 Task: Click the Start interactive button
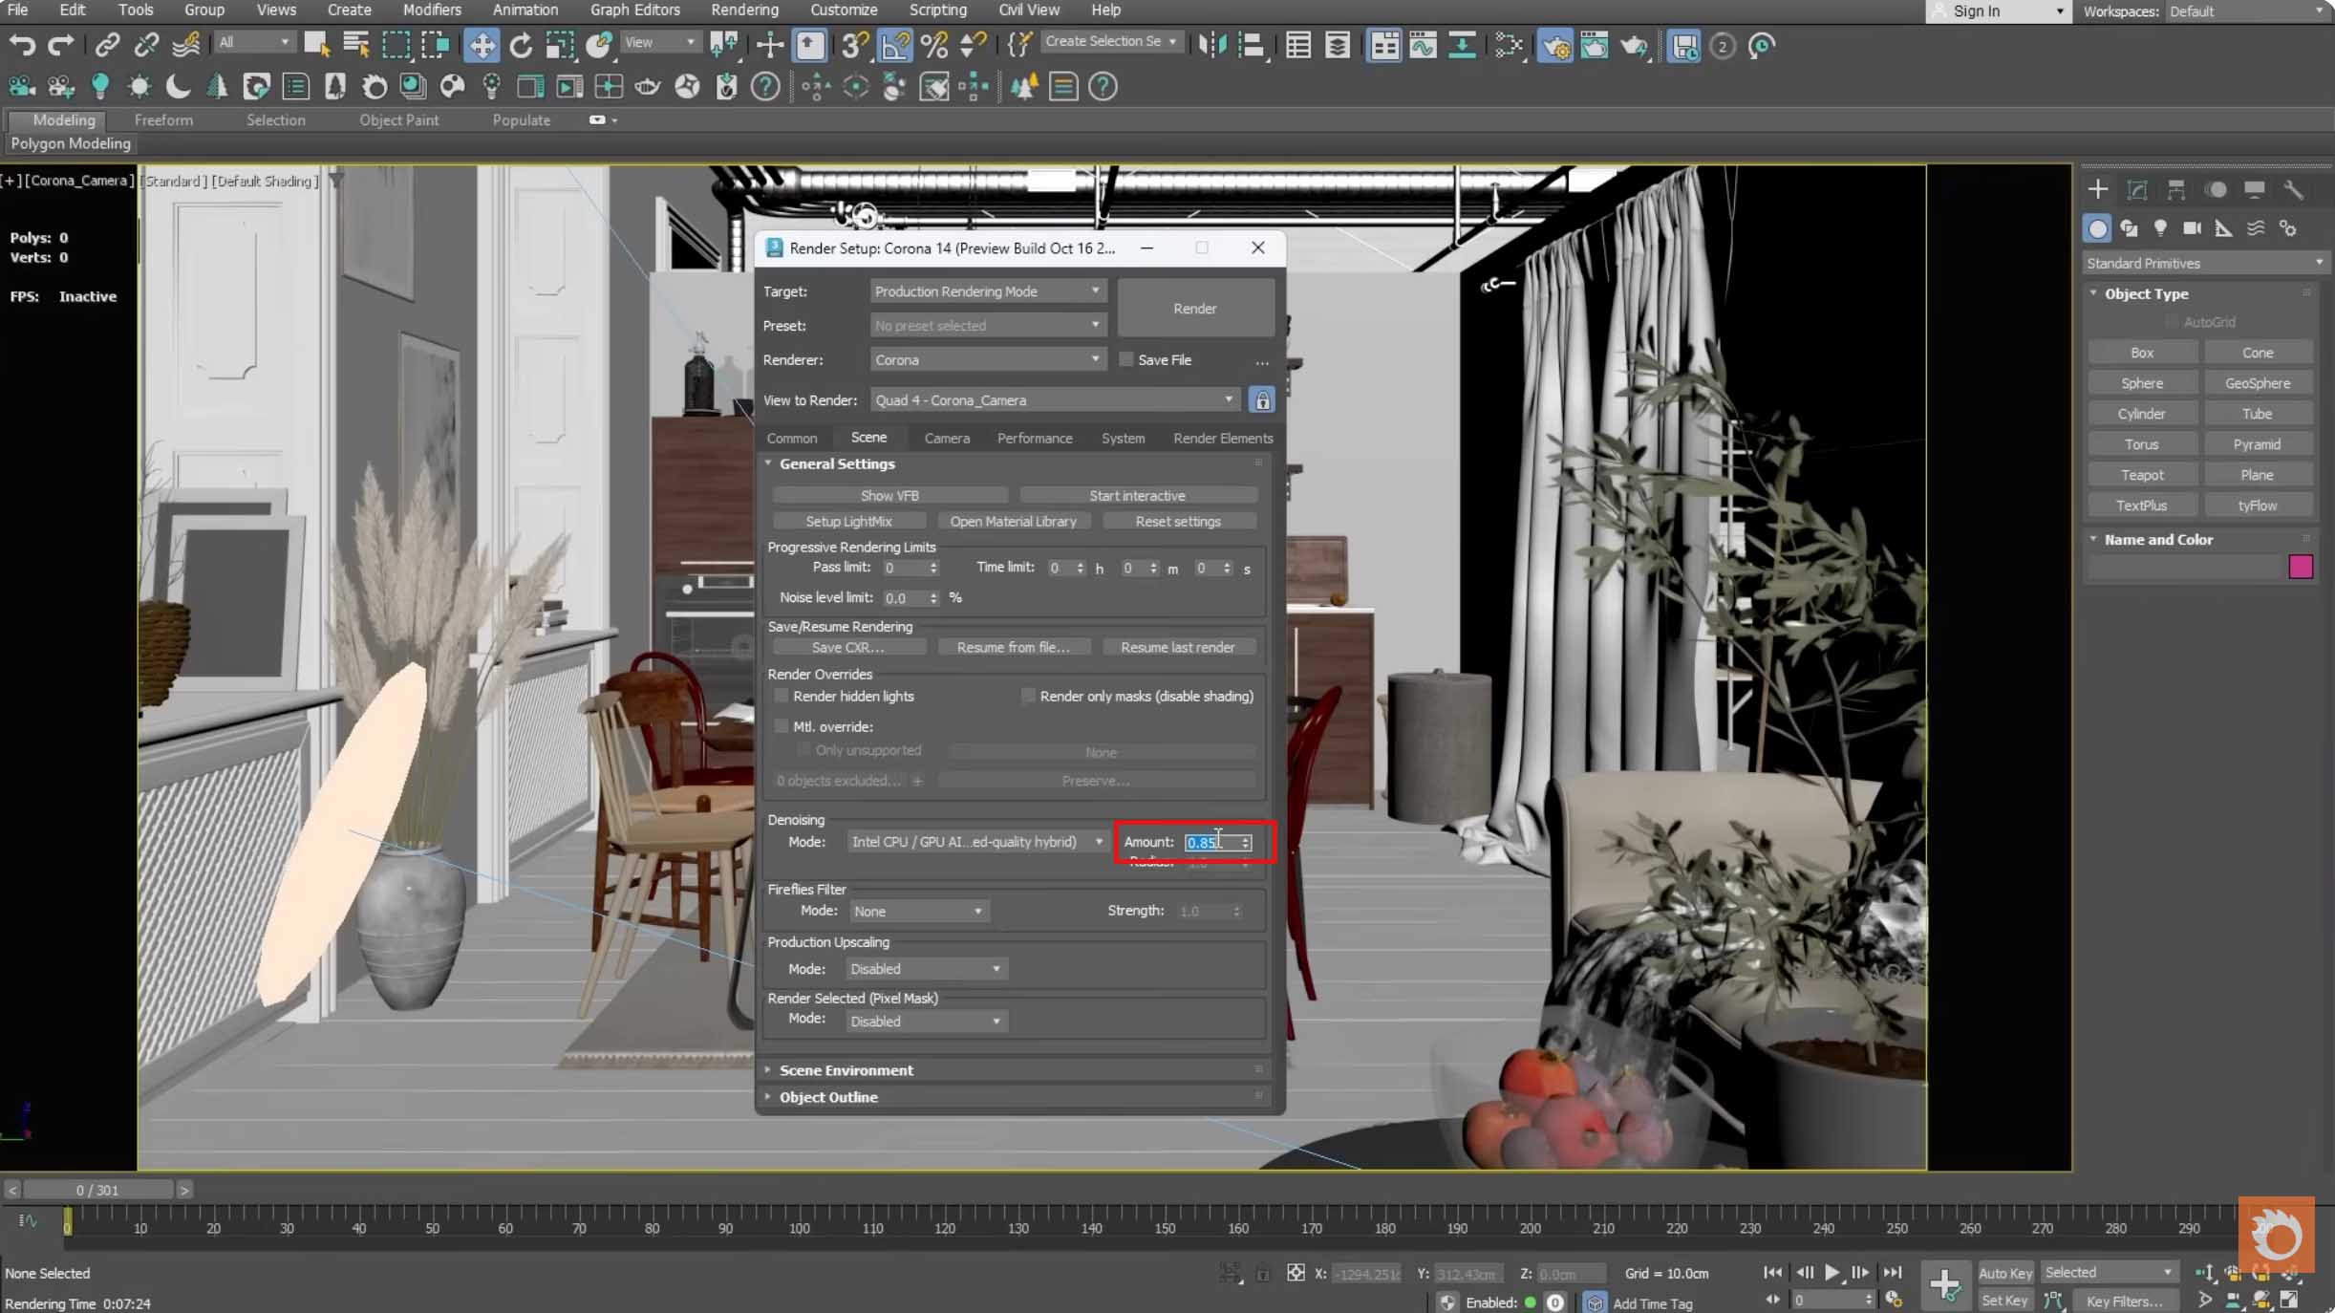click(x=1137, y=495)
